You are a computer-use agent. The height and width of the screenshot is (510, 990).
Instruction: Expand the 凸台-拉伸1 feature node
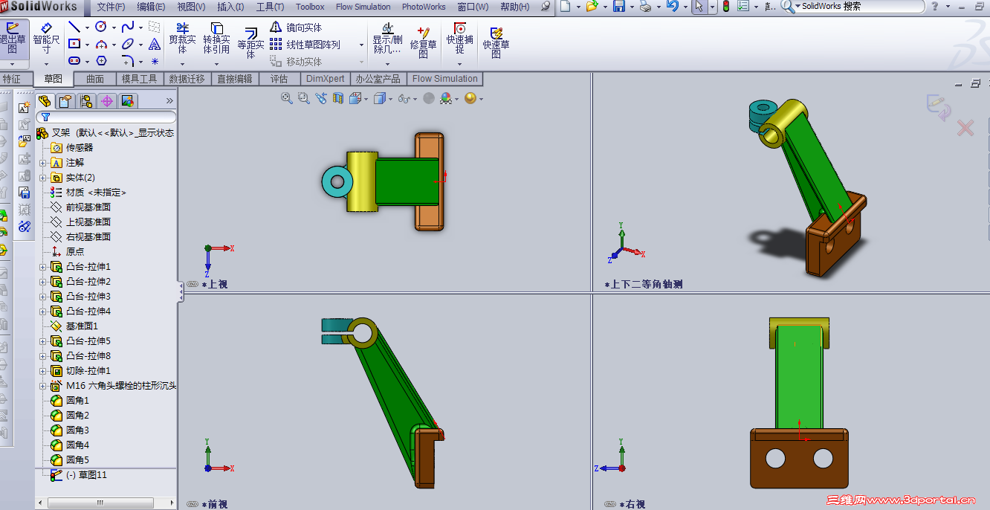coord(42,267)
